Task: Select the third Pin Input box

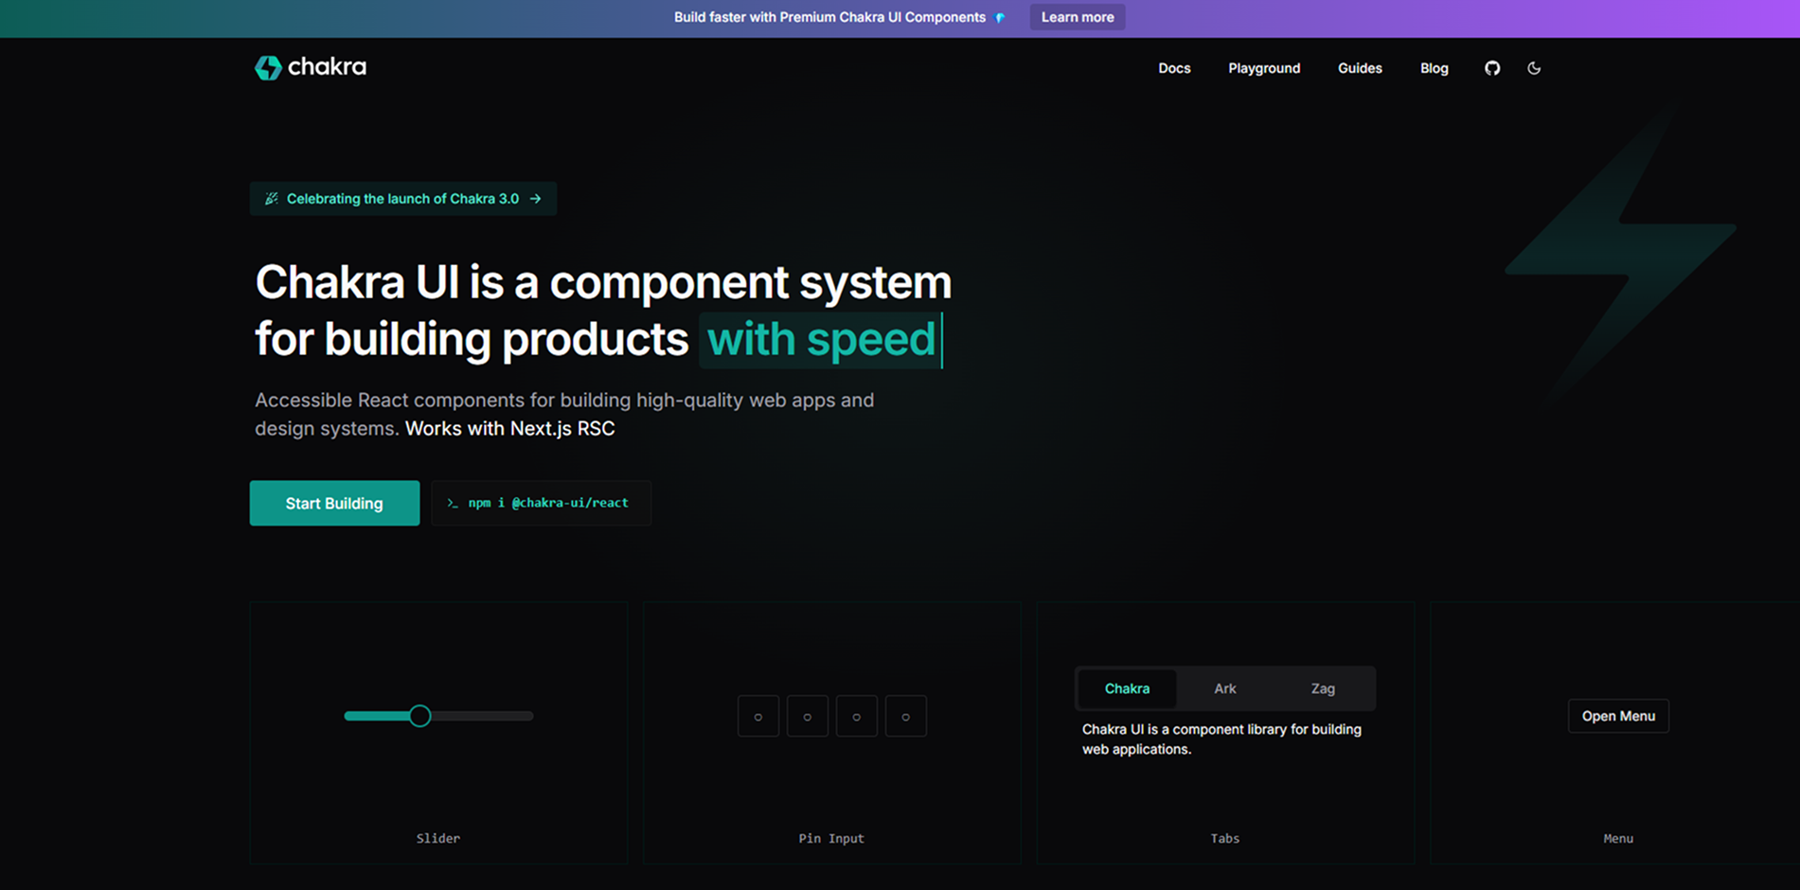Action: point(857,716)
